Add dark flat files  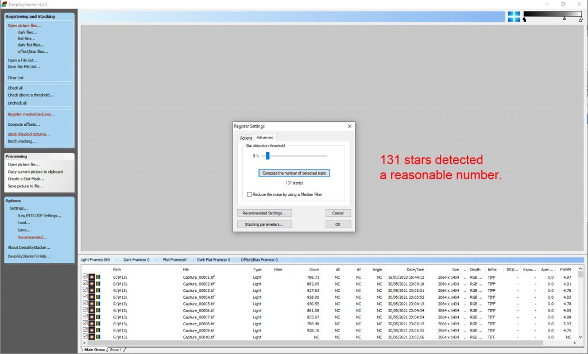(x=31, y=45)
